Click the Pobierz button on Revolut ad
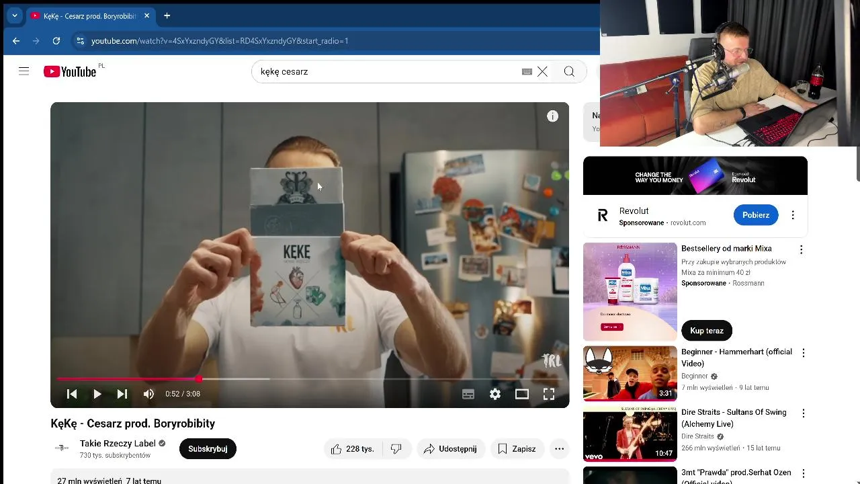This screenshot has height=484, width=860. pyautogui.click(x=756, y=215)
